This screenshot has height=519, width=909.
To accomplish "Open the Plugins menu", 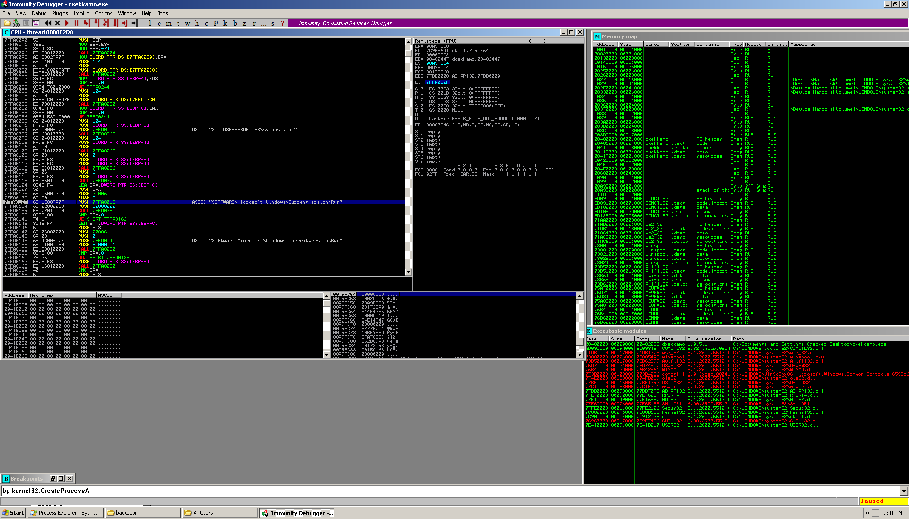I will (60, 13).
